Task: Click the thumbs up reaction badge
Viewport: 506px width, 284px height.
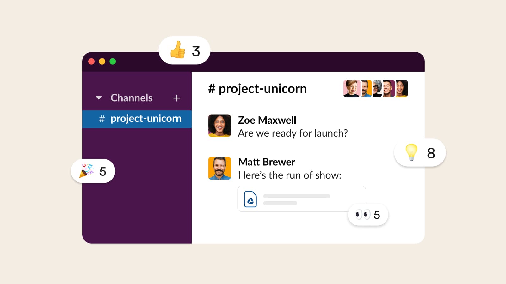Action: [184, 50]
